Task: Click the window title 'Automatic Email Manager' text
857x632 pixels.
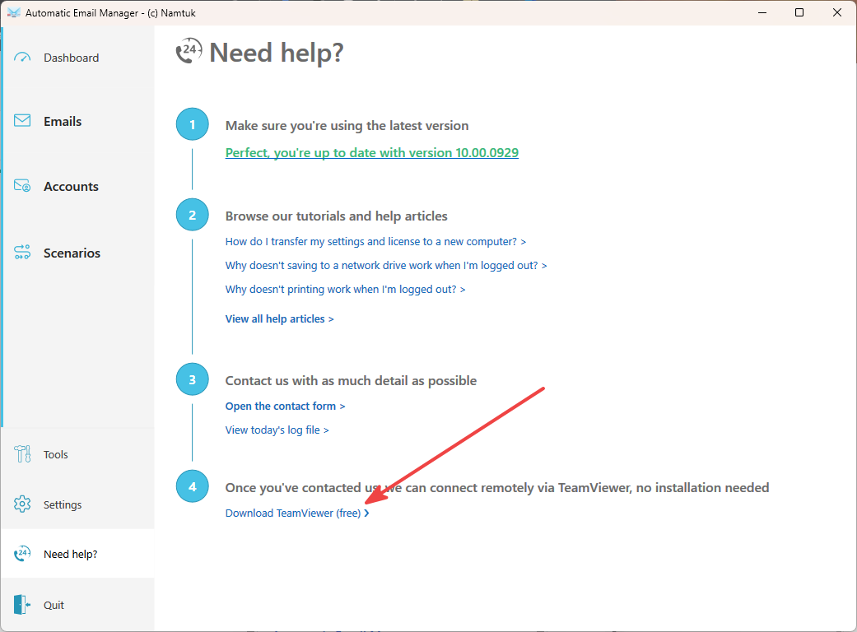Action: coord(110,13)
